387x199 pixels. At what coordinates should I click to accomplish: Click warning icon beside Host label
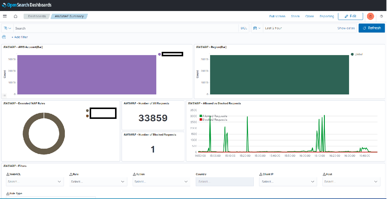click(324, 174)
